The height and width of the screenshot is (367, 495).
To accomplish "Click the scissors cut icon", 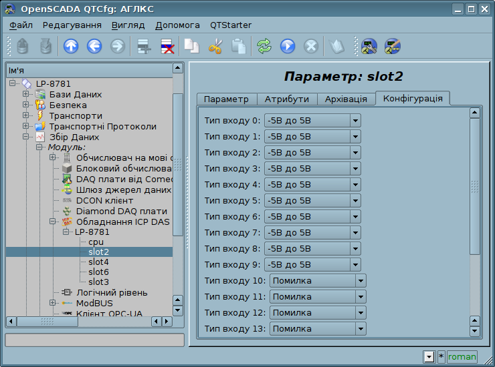I will 215,46.
